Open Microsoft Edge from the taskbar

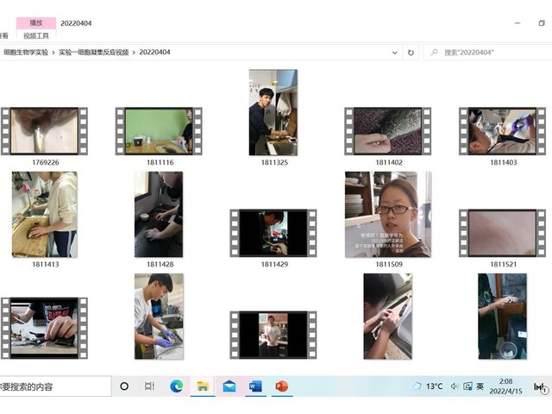[x=177, y=386]
